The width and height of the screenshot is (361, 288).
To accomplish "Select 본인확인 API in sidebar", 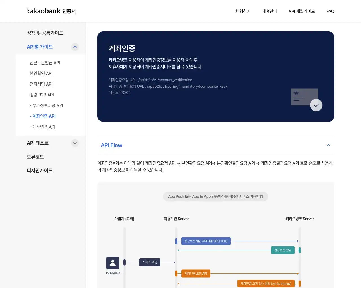I will point(41,73).
